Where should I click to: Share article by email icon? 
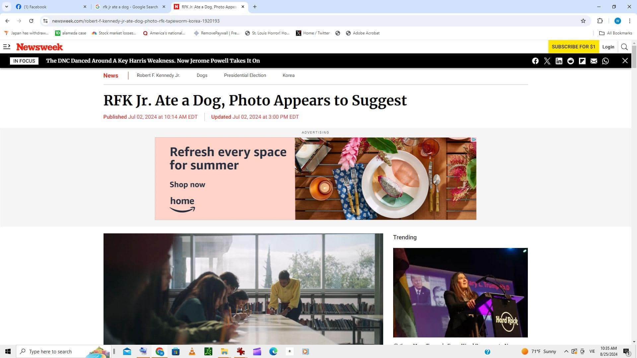pos(594,61)
